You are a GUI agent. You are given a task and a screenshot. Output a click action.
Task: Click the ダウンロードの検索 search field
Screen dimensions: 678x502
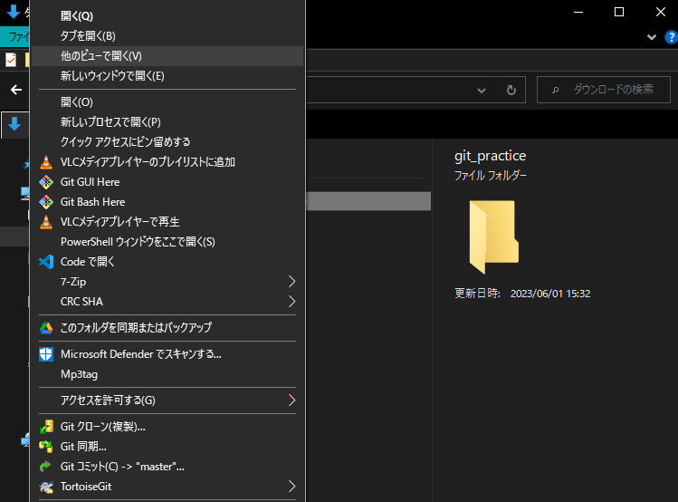tap(604, 90)
